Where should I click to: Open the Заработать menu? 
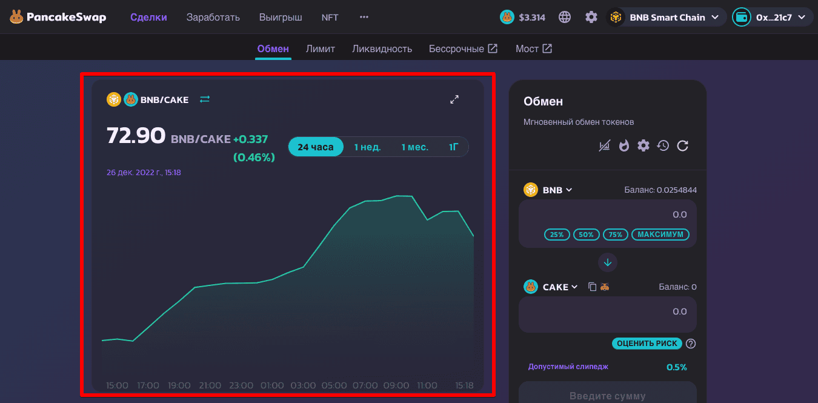click(x=213, y=17)
